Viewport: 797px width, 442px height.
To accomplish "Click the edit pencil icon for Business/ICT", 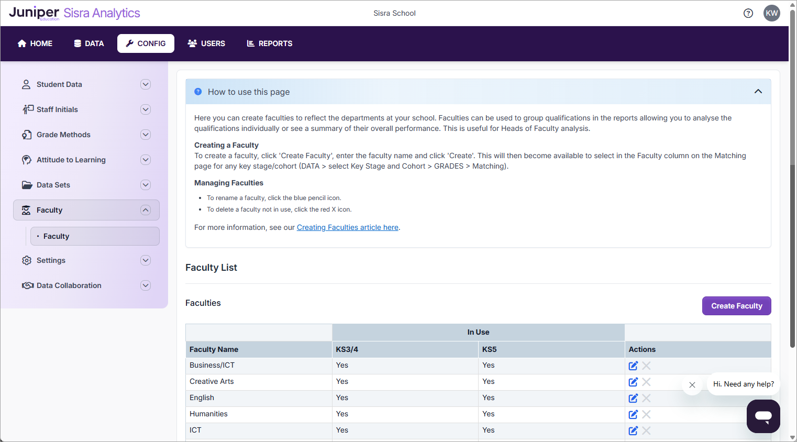I will coord(633,366).
